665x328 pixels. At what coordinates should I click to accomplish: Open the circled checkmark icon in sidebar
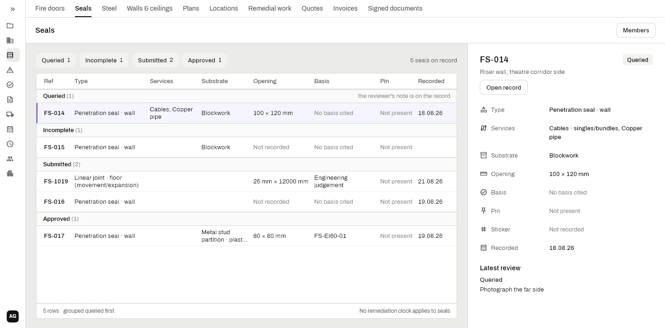click(10, 85)
